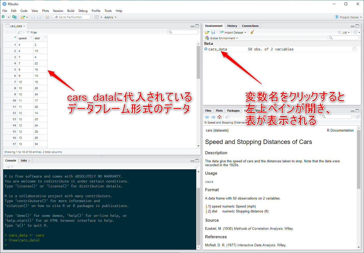Save the current document

33,17
